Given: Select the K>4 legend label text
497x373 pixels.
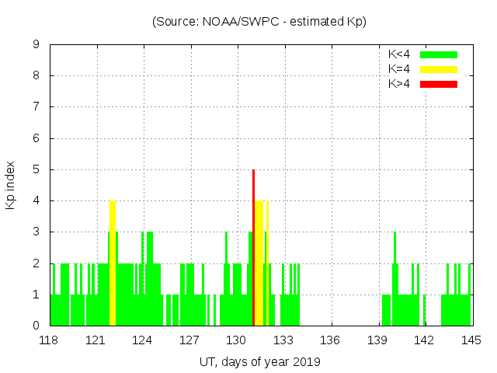Looking at the screenshot, I should pyautogui.click(x=400, y=84).
